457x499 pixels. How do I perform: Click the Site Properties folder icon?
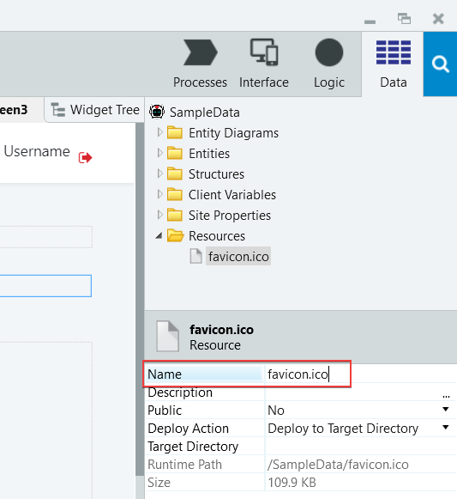(x=175, y=216)
